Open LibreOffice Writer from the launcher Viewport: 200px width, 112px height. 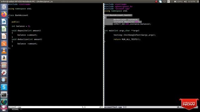[4, 21]
